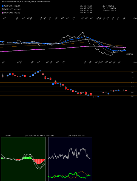Viewport: 137px width, 181px height.
Task: Click the 'MACD:' indicator label
Action: pyautogui.click(x=8, y=135)
